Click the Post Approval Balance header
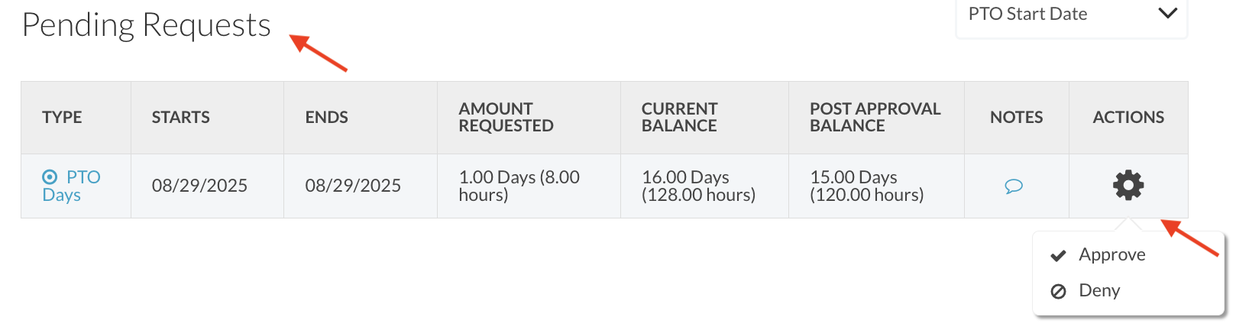The width and height of the screenshot is (1236, 330). tap(875, 117)
